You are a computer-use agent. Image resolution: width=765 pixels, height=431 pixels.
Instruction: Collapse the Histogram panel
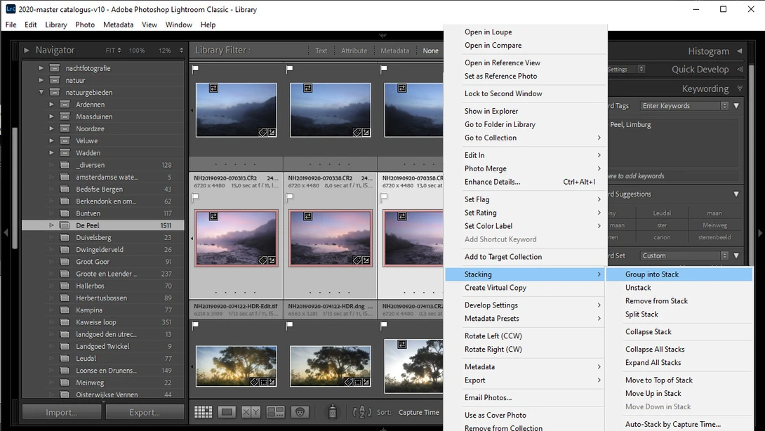(740, 51)
